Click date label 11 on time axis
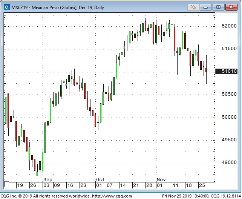242x199 pixels. (x=176, y=185)
